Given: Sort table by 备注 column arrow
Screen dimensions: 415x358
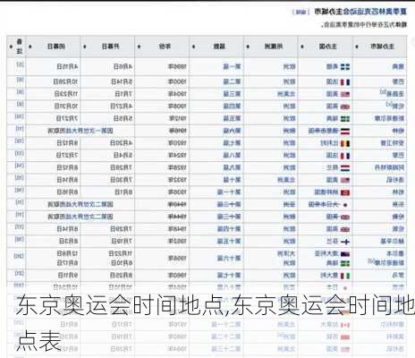Looking at the screenshot, I should coord(11,47).
